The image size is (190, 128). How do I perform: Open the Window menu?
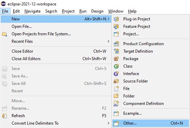point(116,11)
